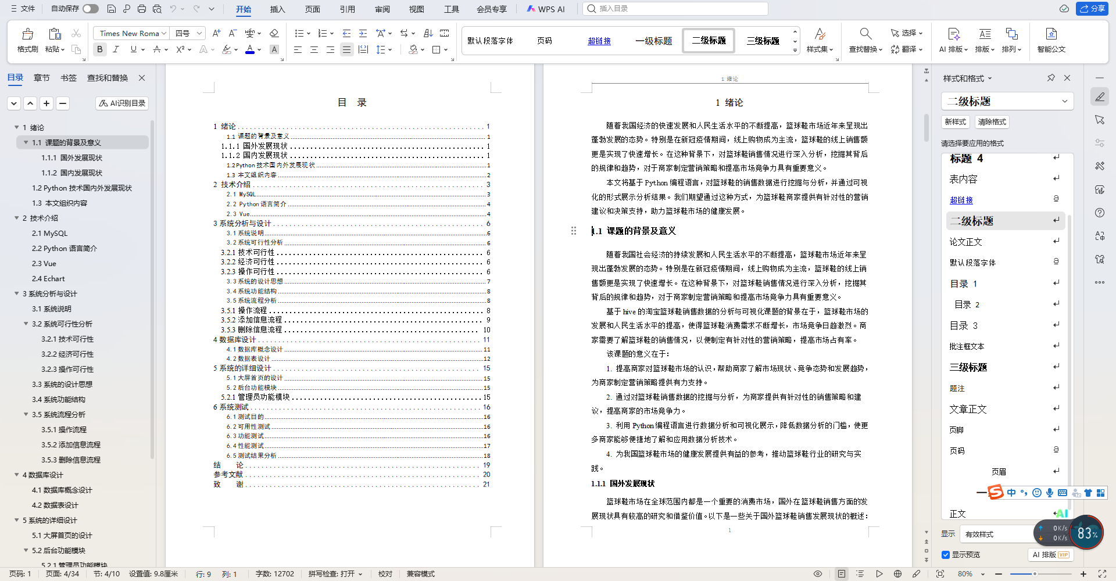This screenshot has height=581, width=1116.
Task: Click the align left icon
Action: 298,50
